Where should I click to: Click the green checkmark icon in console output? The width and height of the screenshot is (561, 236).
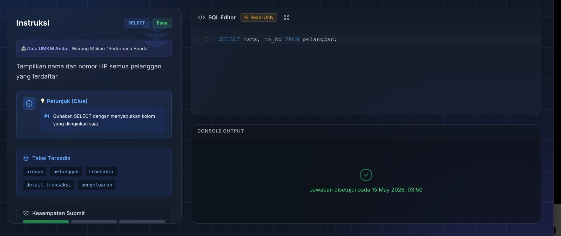(x=366, y=175)
